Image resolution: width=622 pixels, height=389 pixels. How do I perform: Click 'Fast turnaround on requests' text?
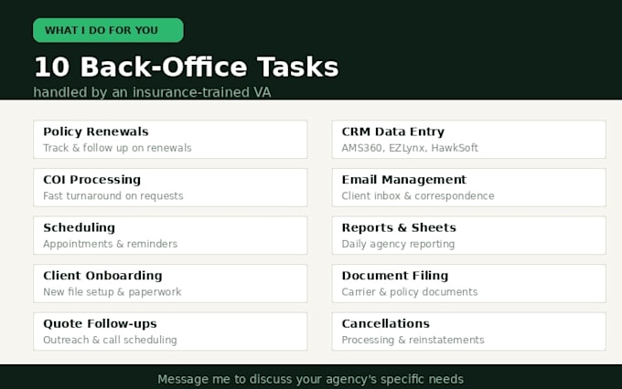tap(113, 195)
